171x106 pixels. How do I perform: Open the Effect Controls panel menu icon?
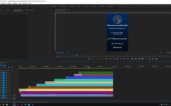tap(22, 10)
